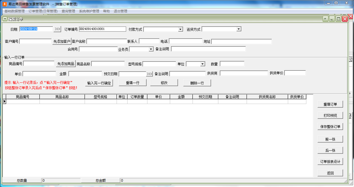Open the 帮助 menu
Screen dimensions: 354x187
point(107,11)
